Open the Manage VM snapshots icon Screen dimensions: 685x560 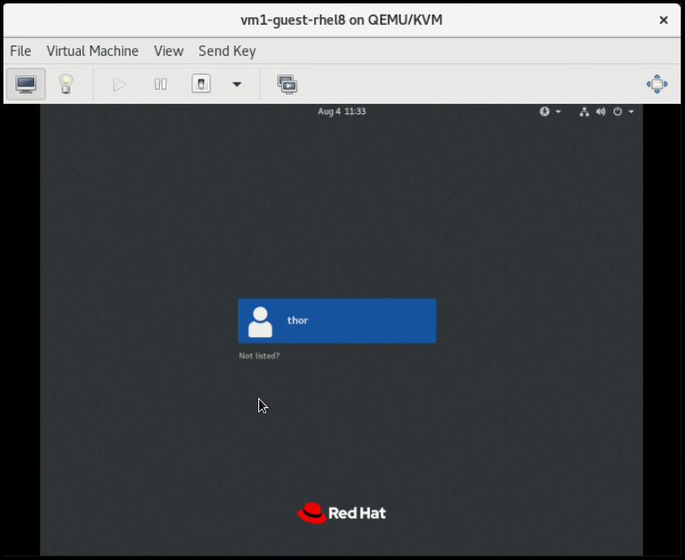[x=287, y=84]
